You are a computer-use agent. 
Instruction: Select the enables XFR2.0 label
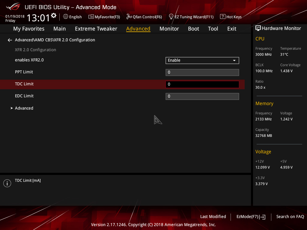pos(29,60)
